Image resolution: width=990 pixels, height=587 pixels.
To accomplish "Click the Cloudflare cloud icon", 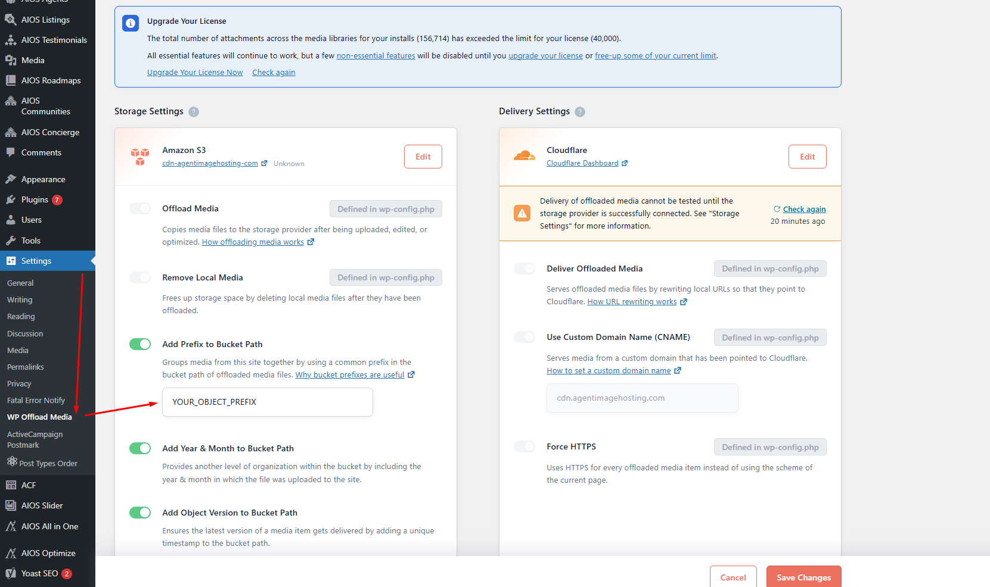I will [525, 156].
